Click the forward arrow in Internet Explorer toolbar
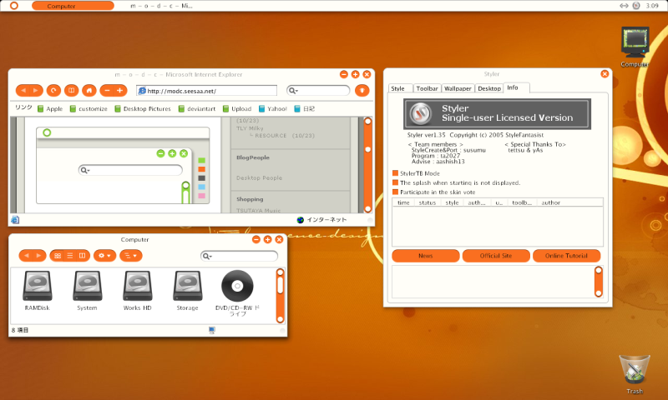The height and width of the screenshot is (400, 668). click(x=36, y=91)
